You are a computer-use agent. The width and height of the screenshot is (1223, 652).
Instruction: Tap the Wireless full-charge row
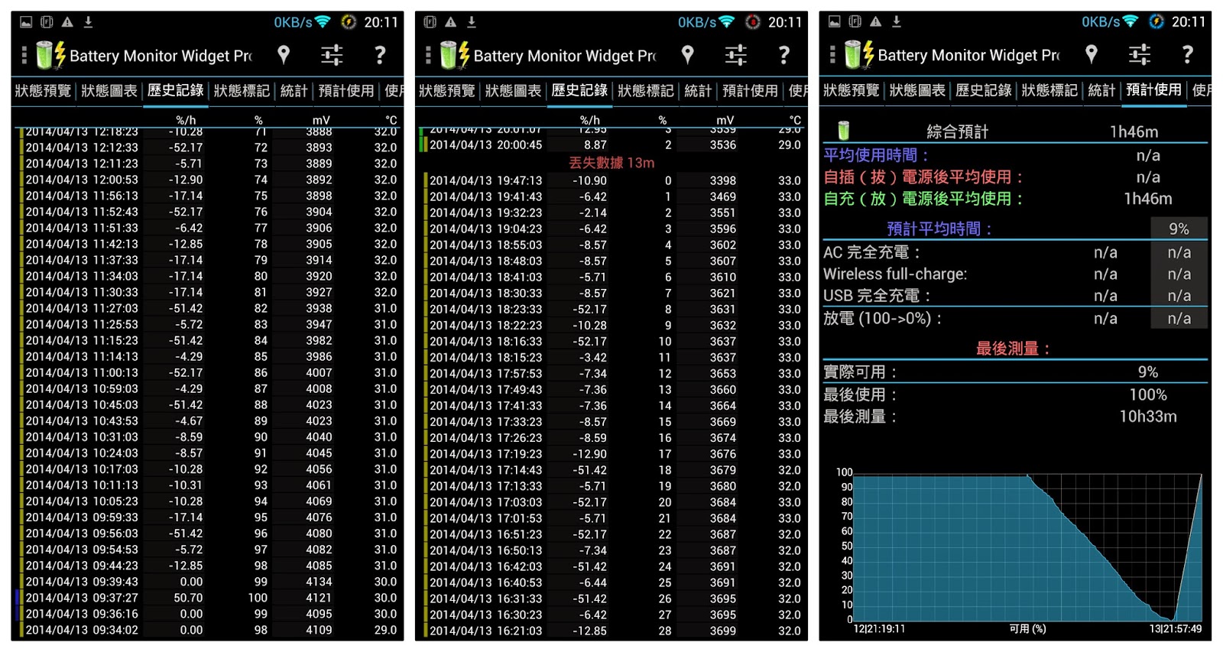pyautogui.click(x=1015, y=274)
